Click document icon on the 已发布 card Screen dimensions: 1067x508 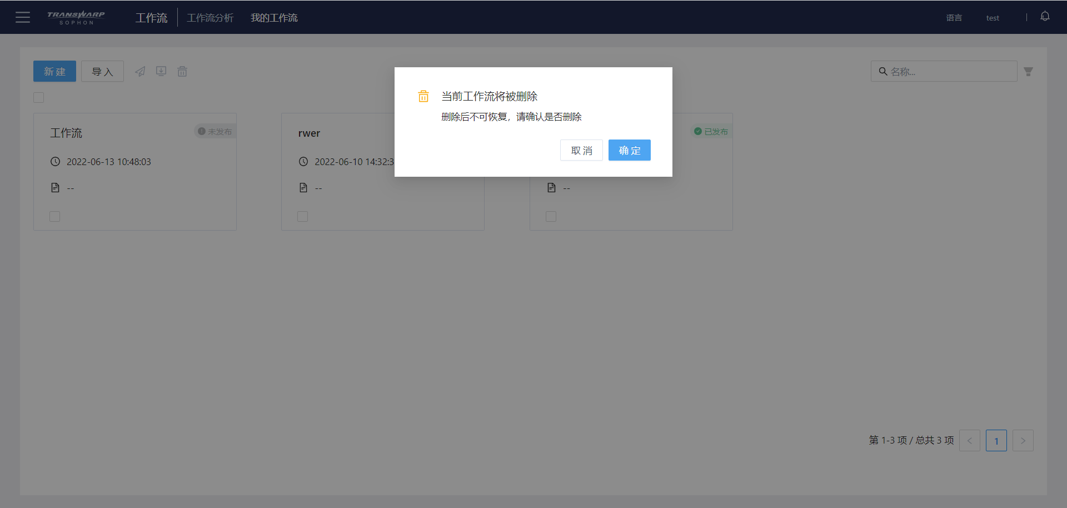tap(551, 188)
